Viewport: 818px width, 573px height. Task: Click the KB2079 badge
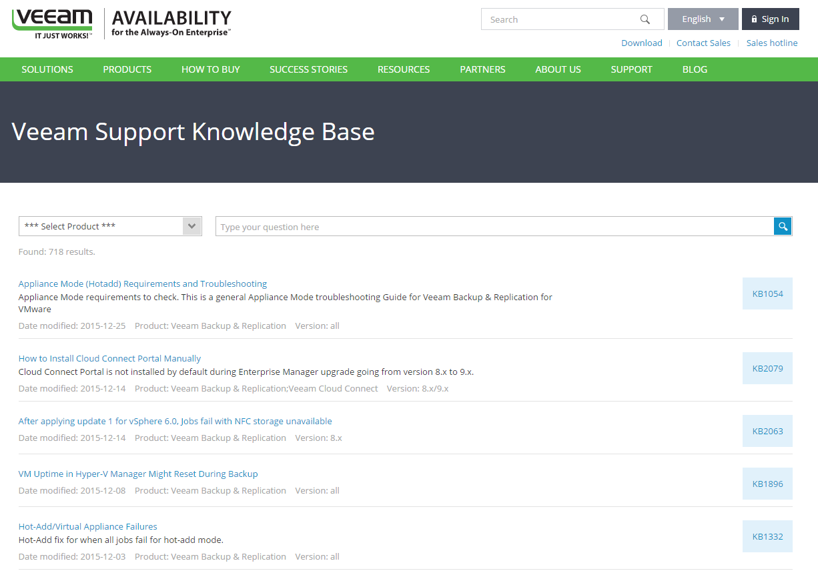click(767, 368)
